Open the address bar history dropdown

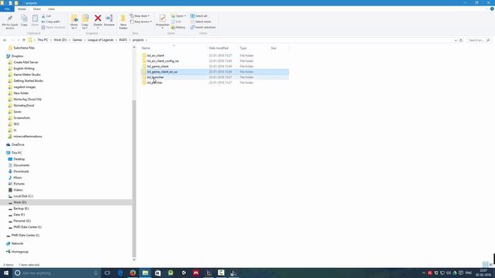click(456, 40)
